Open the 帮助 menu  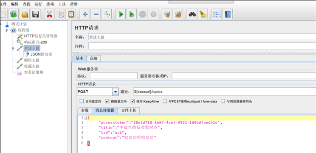coord(73,4)
